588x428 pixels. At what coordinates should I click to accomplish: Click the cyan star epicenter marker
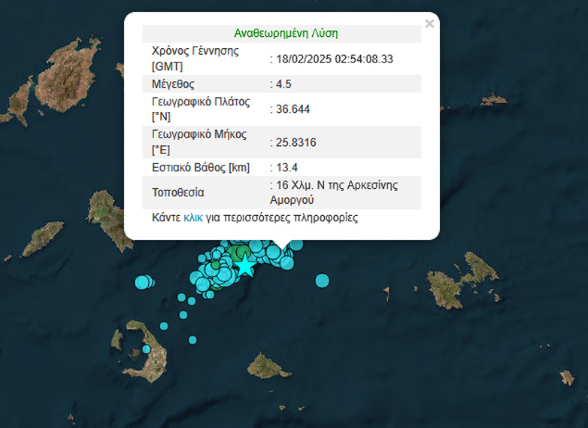(x=246, y=266)
